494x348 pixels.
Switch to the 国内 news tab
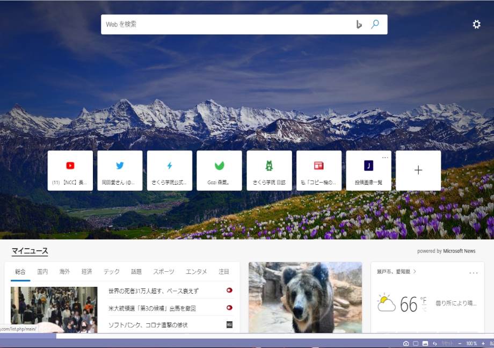point(42,272)
